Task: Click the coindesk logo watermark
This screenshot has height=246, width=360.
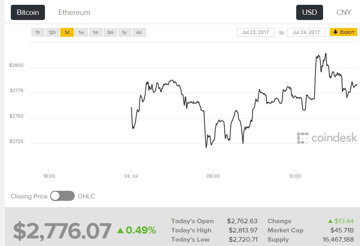Action: tap(327, 138)
